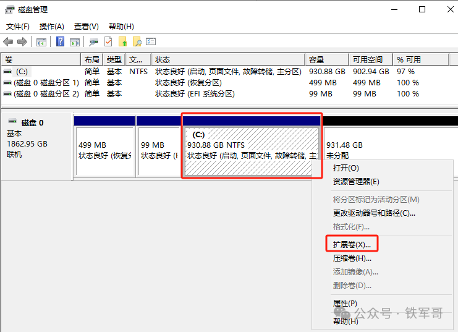The width and height of the screenshot is (458, 332).
Task: Click 状态良好 (EFI 系统分区) status cell
Action: coord(195,94)
